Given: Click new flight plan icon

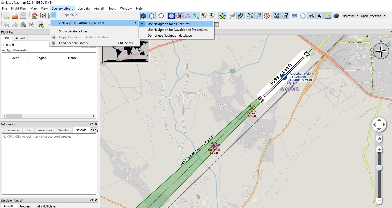Looking at the screenshot, I should click(x=7, y=16).
